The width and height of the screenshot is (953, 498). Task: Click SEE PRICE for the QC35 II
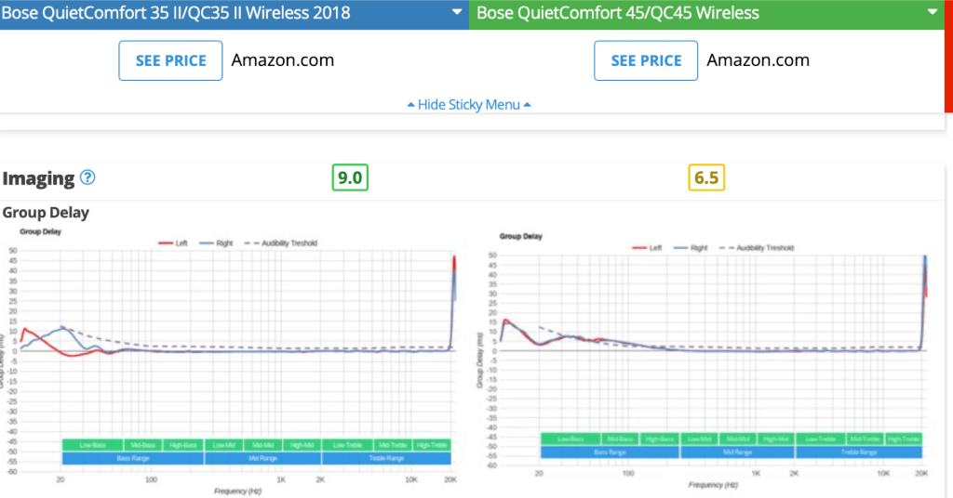tap(170, 60)
